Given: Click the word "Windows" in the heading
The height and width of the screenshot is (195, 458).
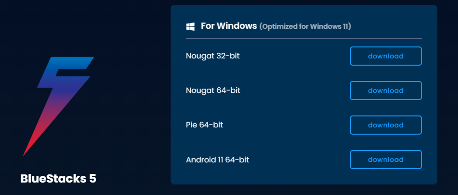Looking at the screenshot, I should pos(237,26).
